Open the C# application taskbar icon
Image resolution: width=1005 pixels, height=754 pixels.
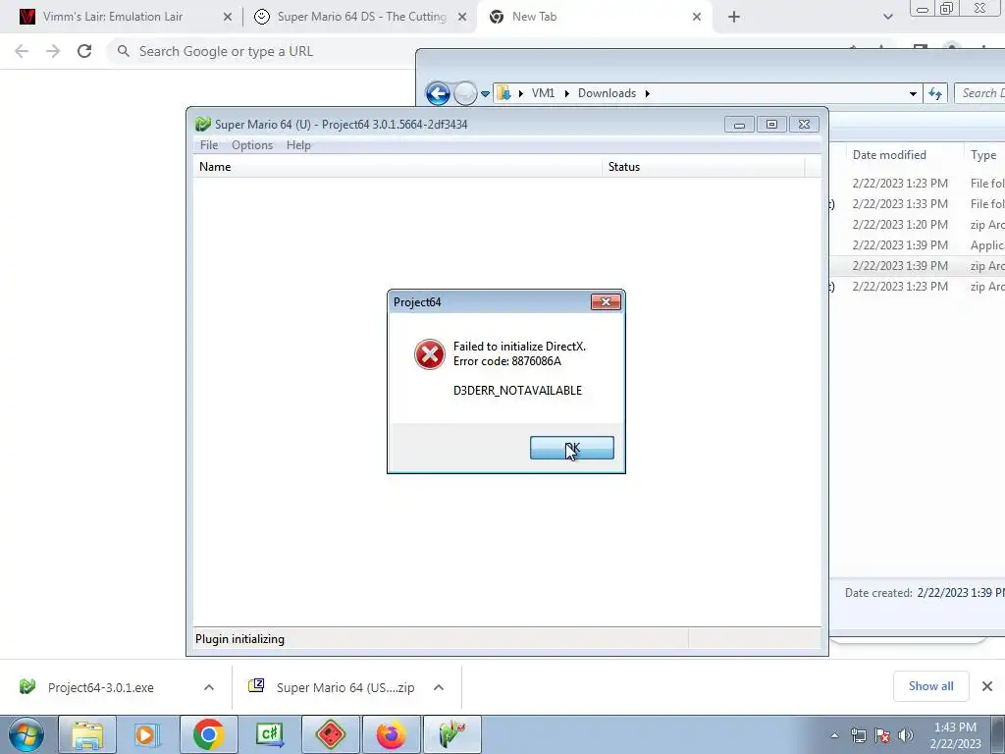click(x=269, y=734)
